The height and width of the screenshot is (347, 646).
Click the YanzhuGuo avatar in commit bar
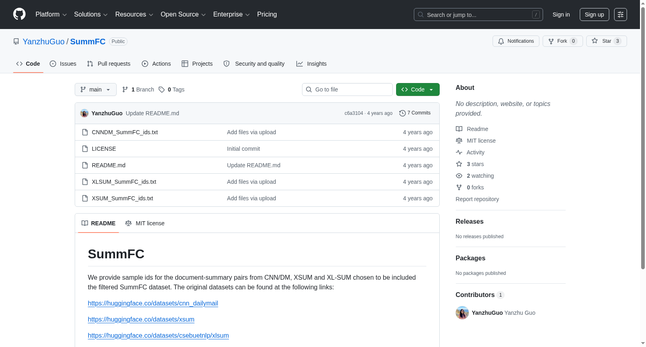pos(84,113)
